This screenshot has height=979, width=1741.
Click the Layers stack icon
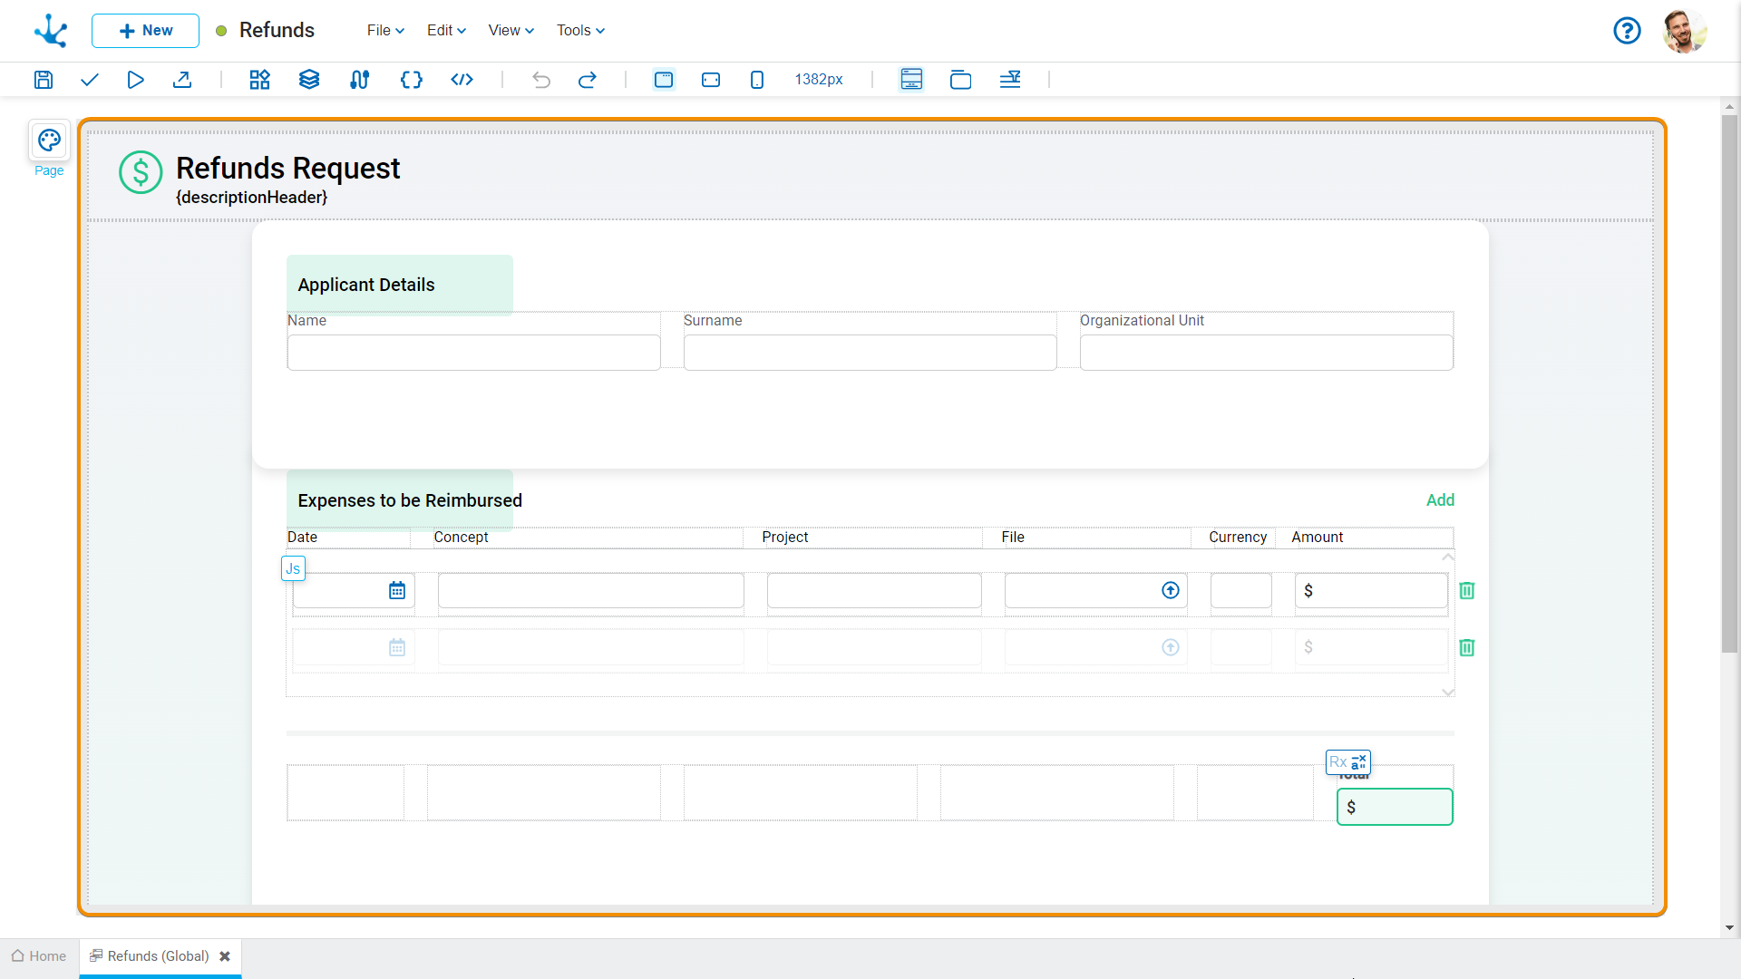tap(310, 79)
